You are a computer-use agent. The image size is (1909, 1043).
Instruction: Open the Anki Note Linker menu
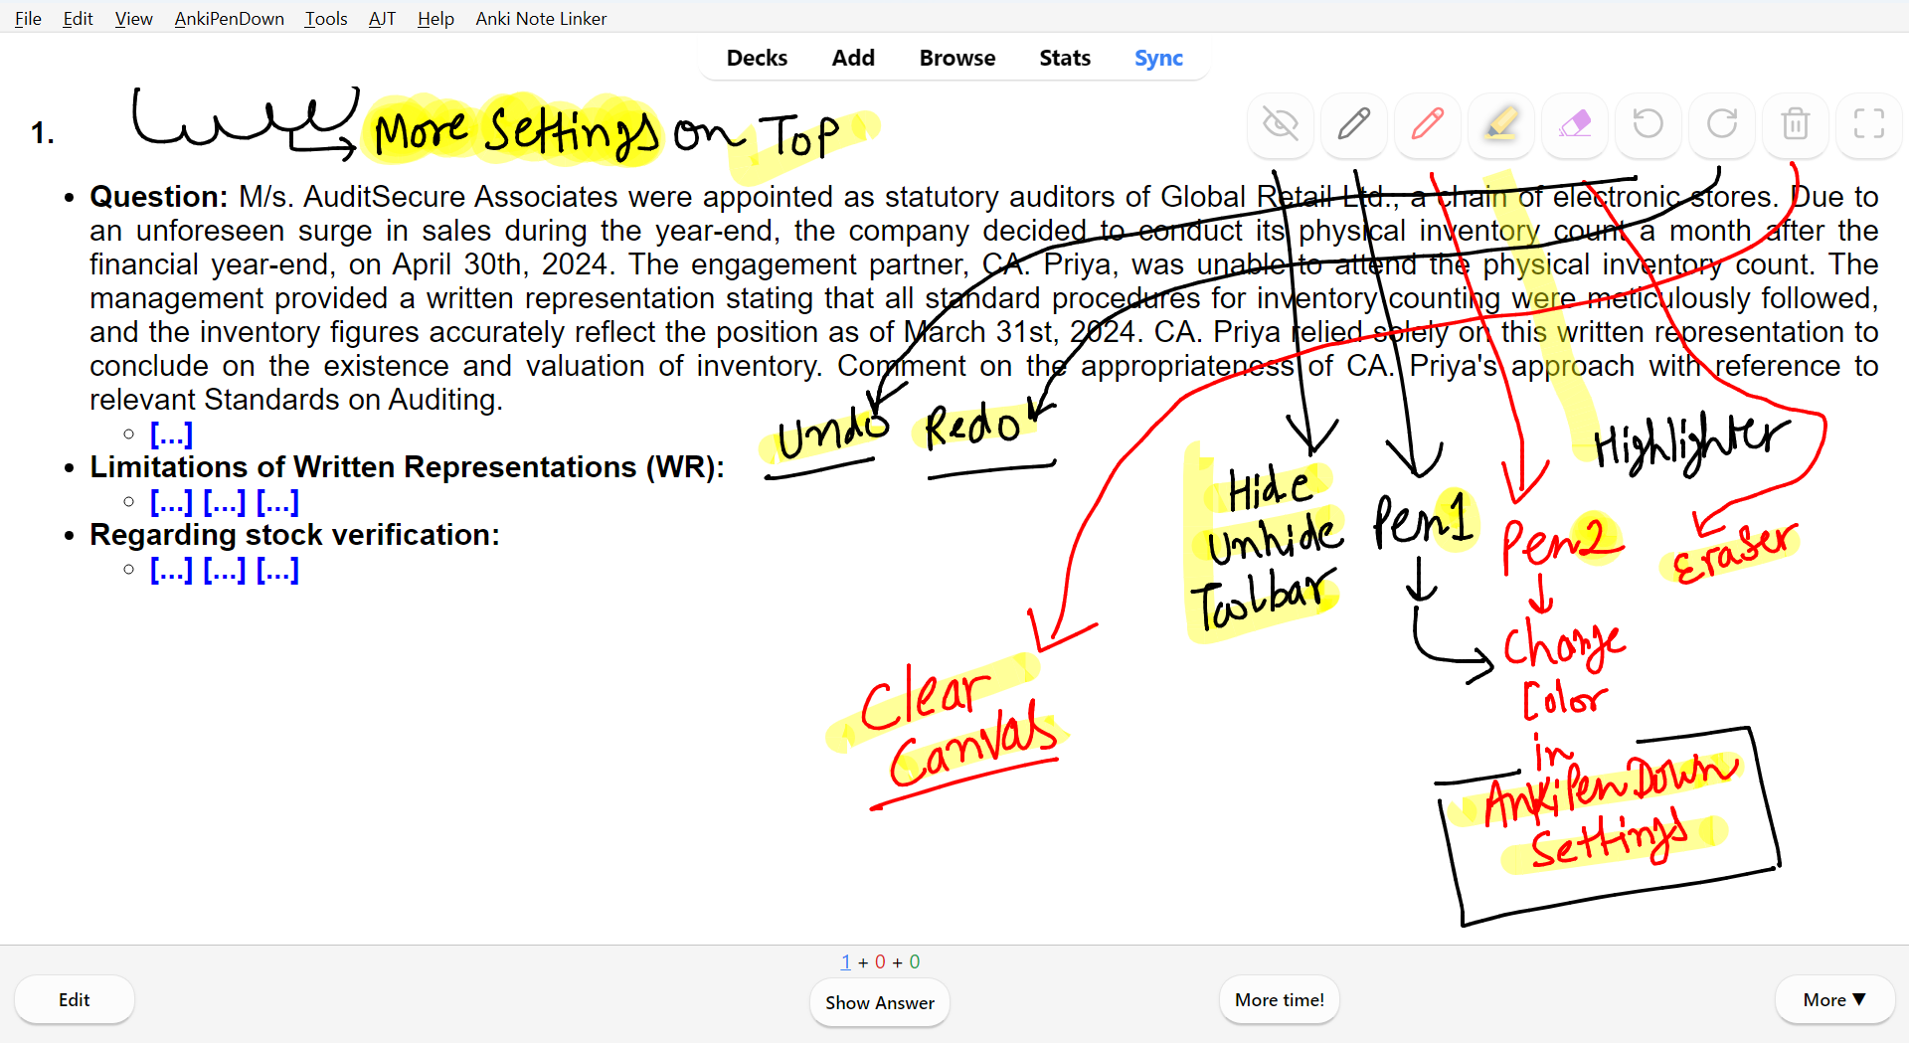[541, 18]
